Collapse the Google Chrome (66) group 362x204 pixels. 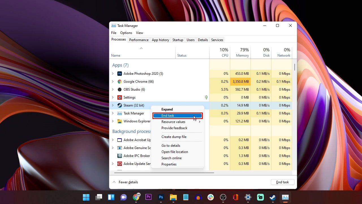coord(113,81)
